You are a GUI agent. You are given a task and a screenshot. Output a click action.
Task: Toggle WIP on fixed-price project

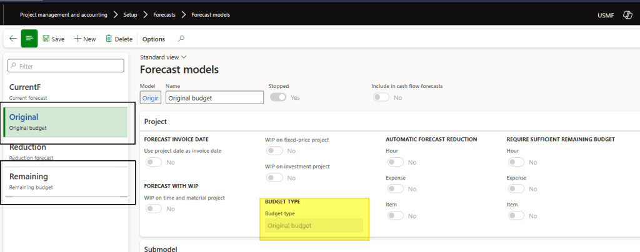274,151
